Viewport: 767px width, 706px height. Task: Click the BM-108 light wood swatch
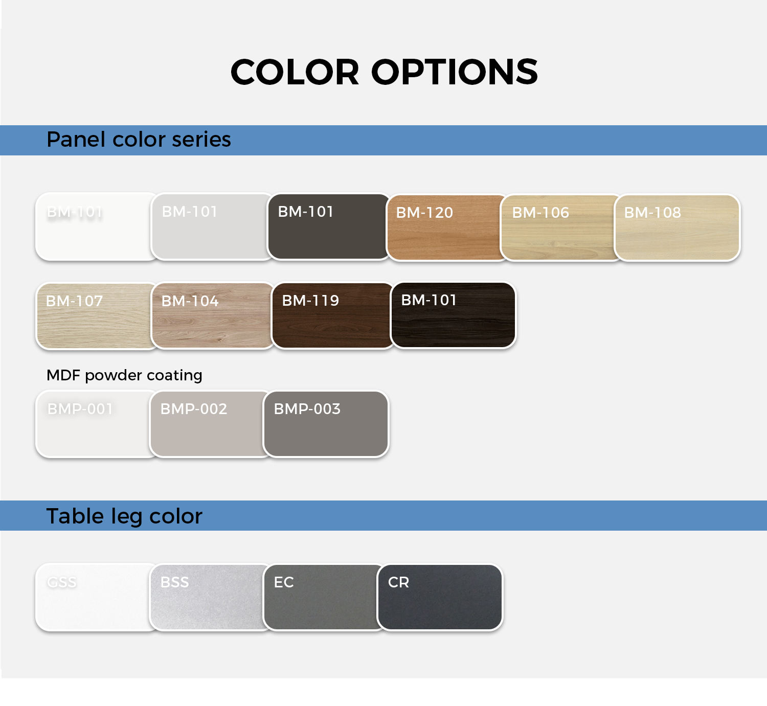(677, 228)
